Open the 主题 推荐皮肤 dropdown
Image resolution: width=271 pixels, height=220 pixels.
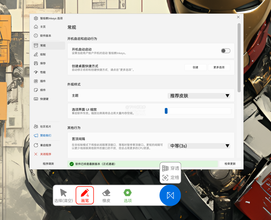click(x=199, y=96)
